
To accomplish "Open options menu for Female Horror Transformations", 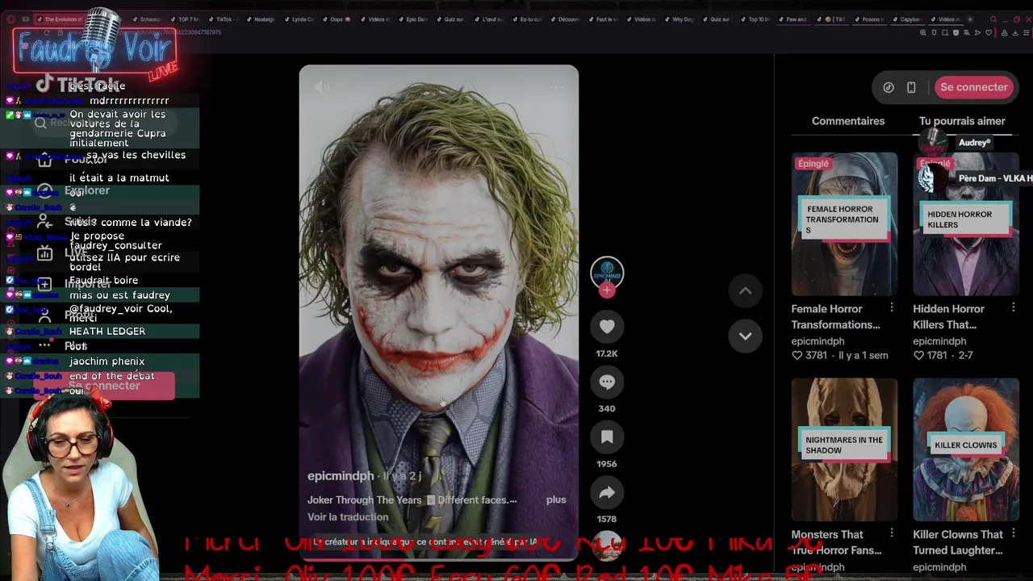I will click(892, 308).
